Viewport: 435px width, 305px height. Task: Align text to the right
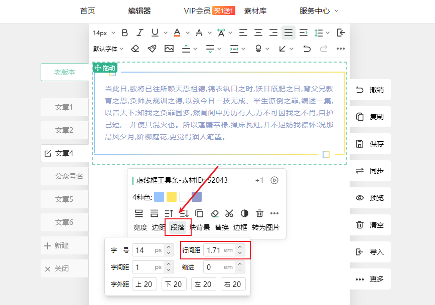coord(273,33)
